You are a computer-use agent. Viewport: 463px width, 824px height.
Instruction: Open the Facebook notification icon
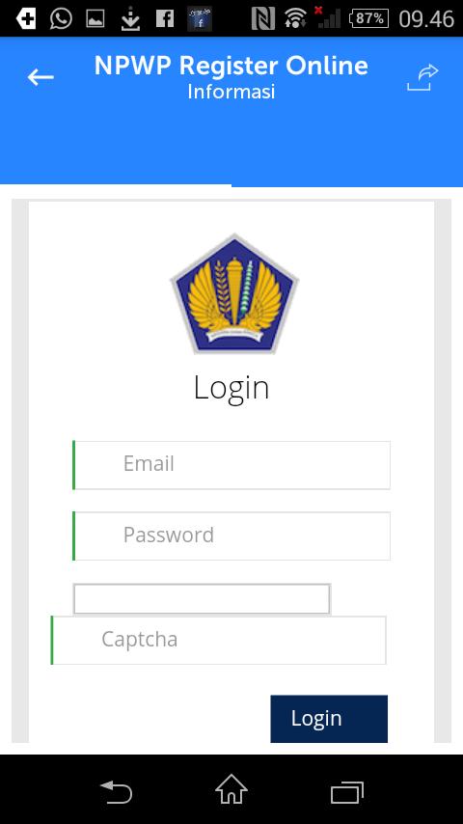(165, 19)
